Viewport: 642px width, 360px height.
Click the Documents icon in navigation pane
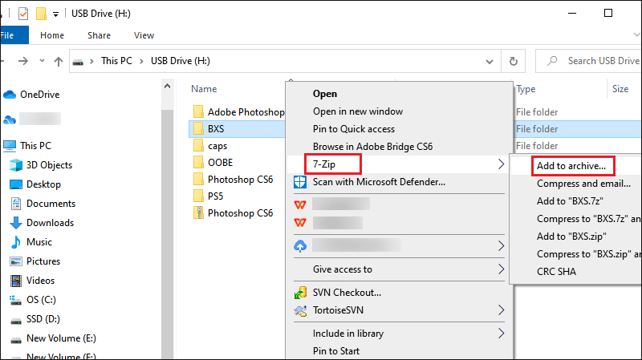(x=16, y=204)
